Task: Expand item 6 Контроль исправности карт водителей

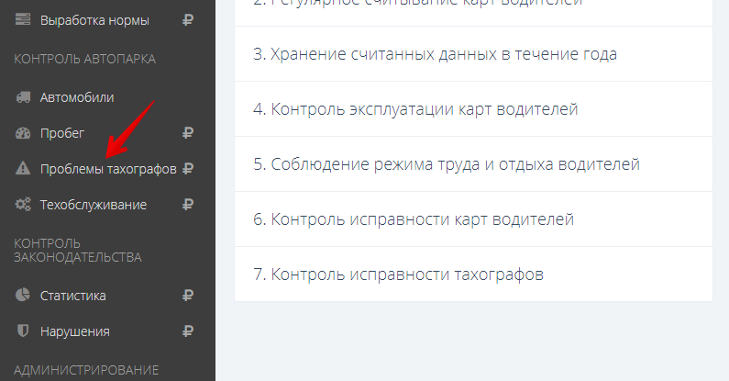Action: pyautogui.click(x=473, y=219)
